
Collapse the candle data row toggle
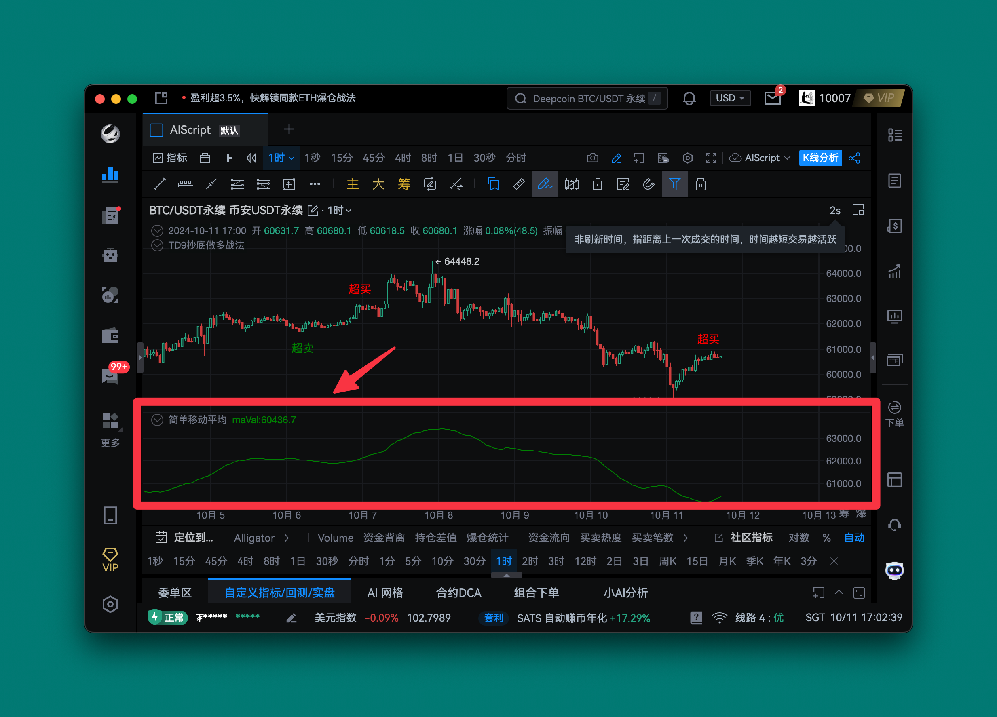[x=157, y=231]
